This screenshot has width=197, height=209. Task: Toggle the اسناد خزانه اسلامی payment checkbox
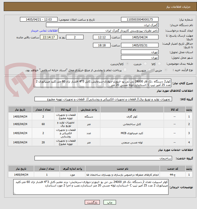tap(125, 70)
